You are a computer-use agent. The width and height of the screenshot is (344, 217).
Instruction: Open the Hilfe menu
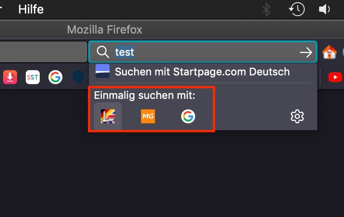click(x=31, y=10)
